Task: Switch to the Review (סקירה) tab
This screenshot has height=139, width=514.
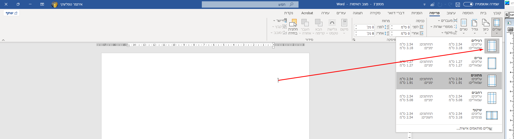Action: 376,13
